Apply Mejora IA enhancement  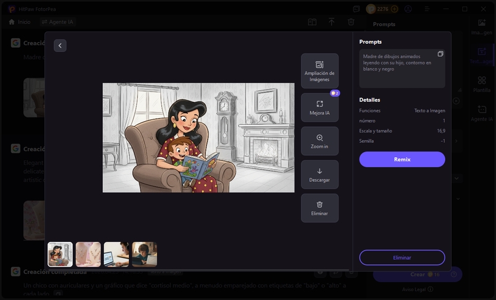319,108
